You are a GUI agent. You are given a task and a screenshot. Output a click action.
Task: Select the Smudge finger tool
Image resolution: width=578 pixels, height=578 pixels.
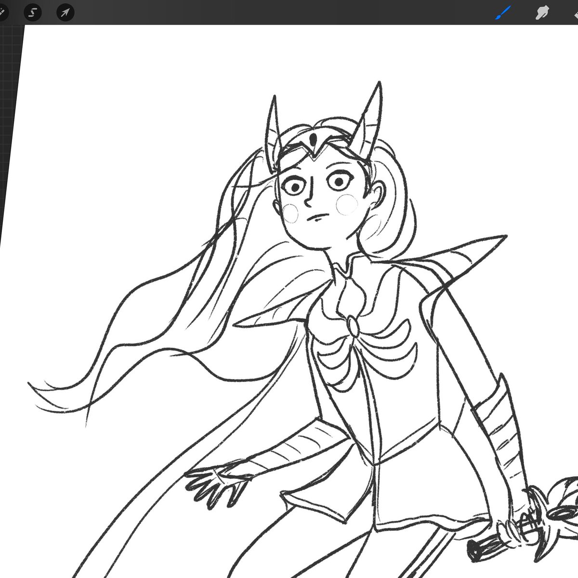(x=542, y=13)
